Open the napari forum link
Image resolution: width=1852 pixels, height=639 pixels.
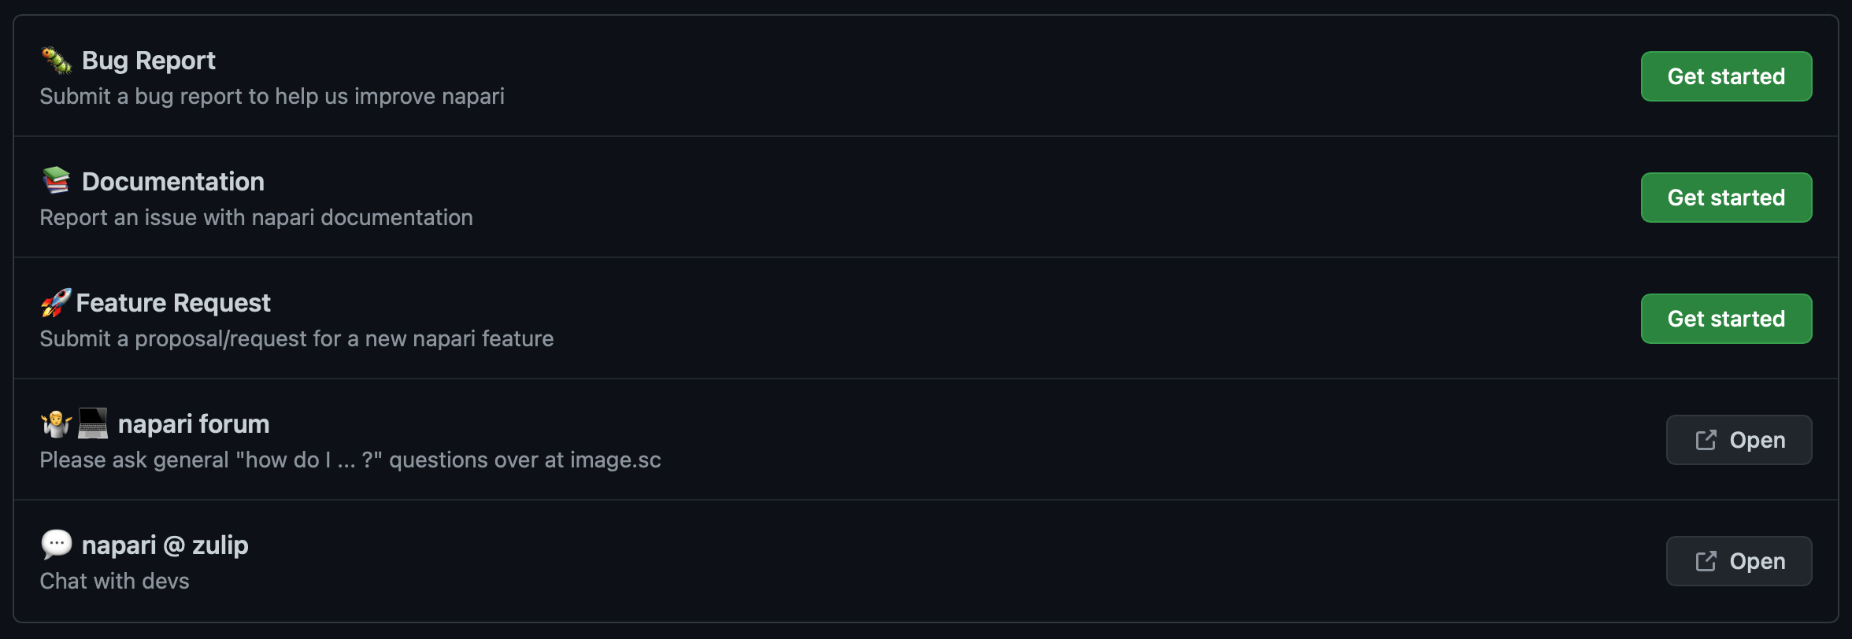pyautogui.click(x=1739, y=440)
